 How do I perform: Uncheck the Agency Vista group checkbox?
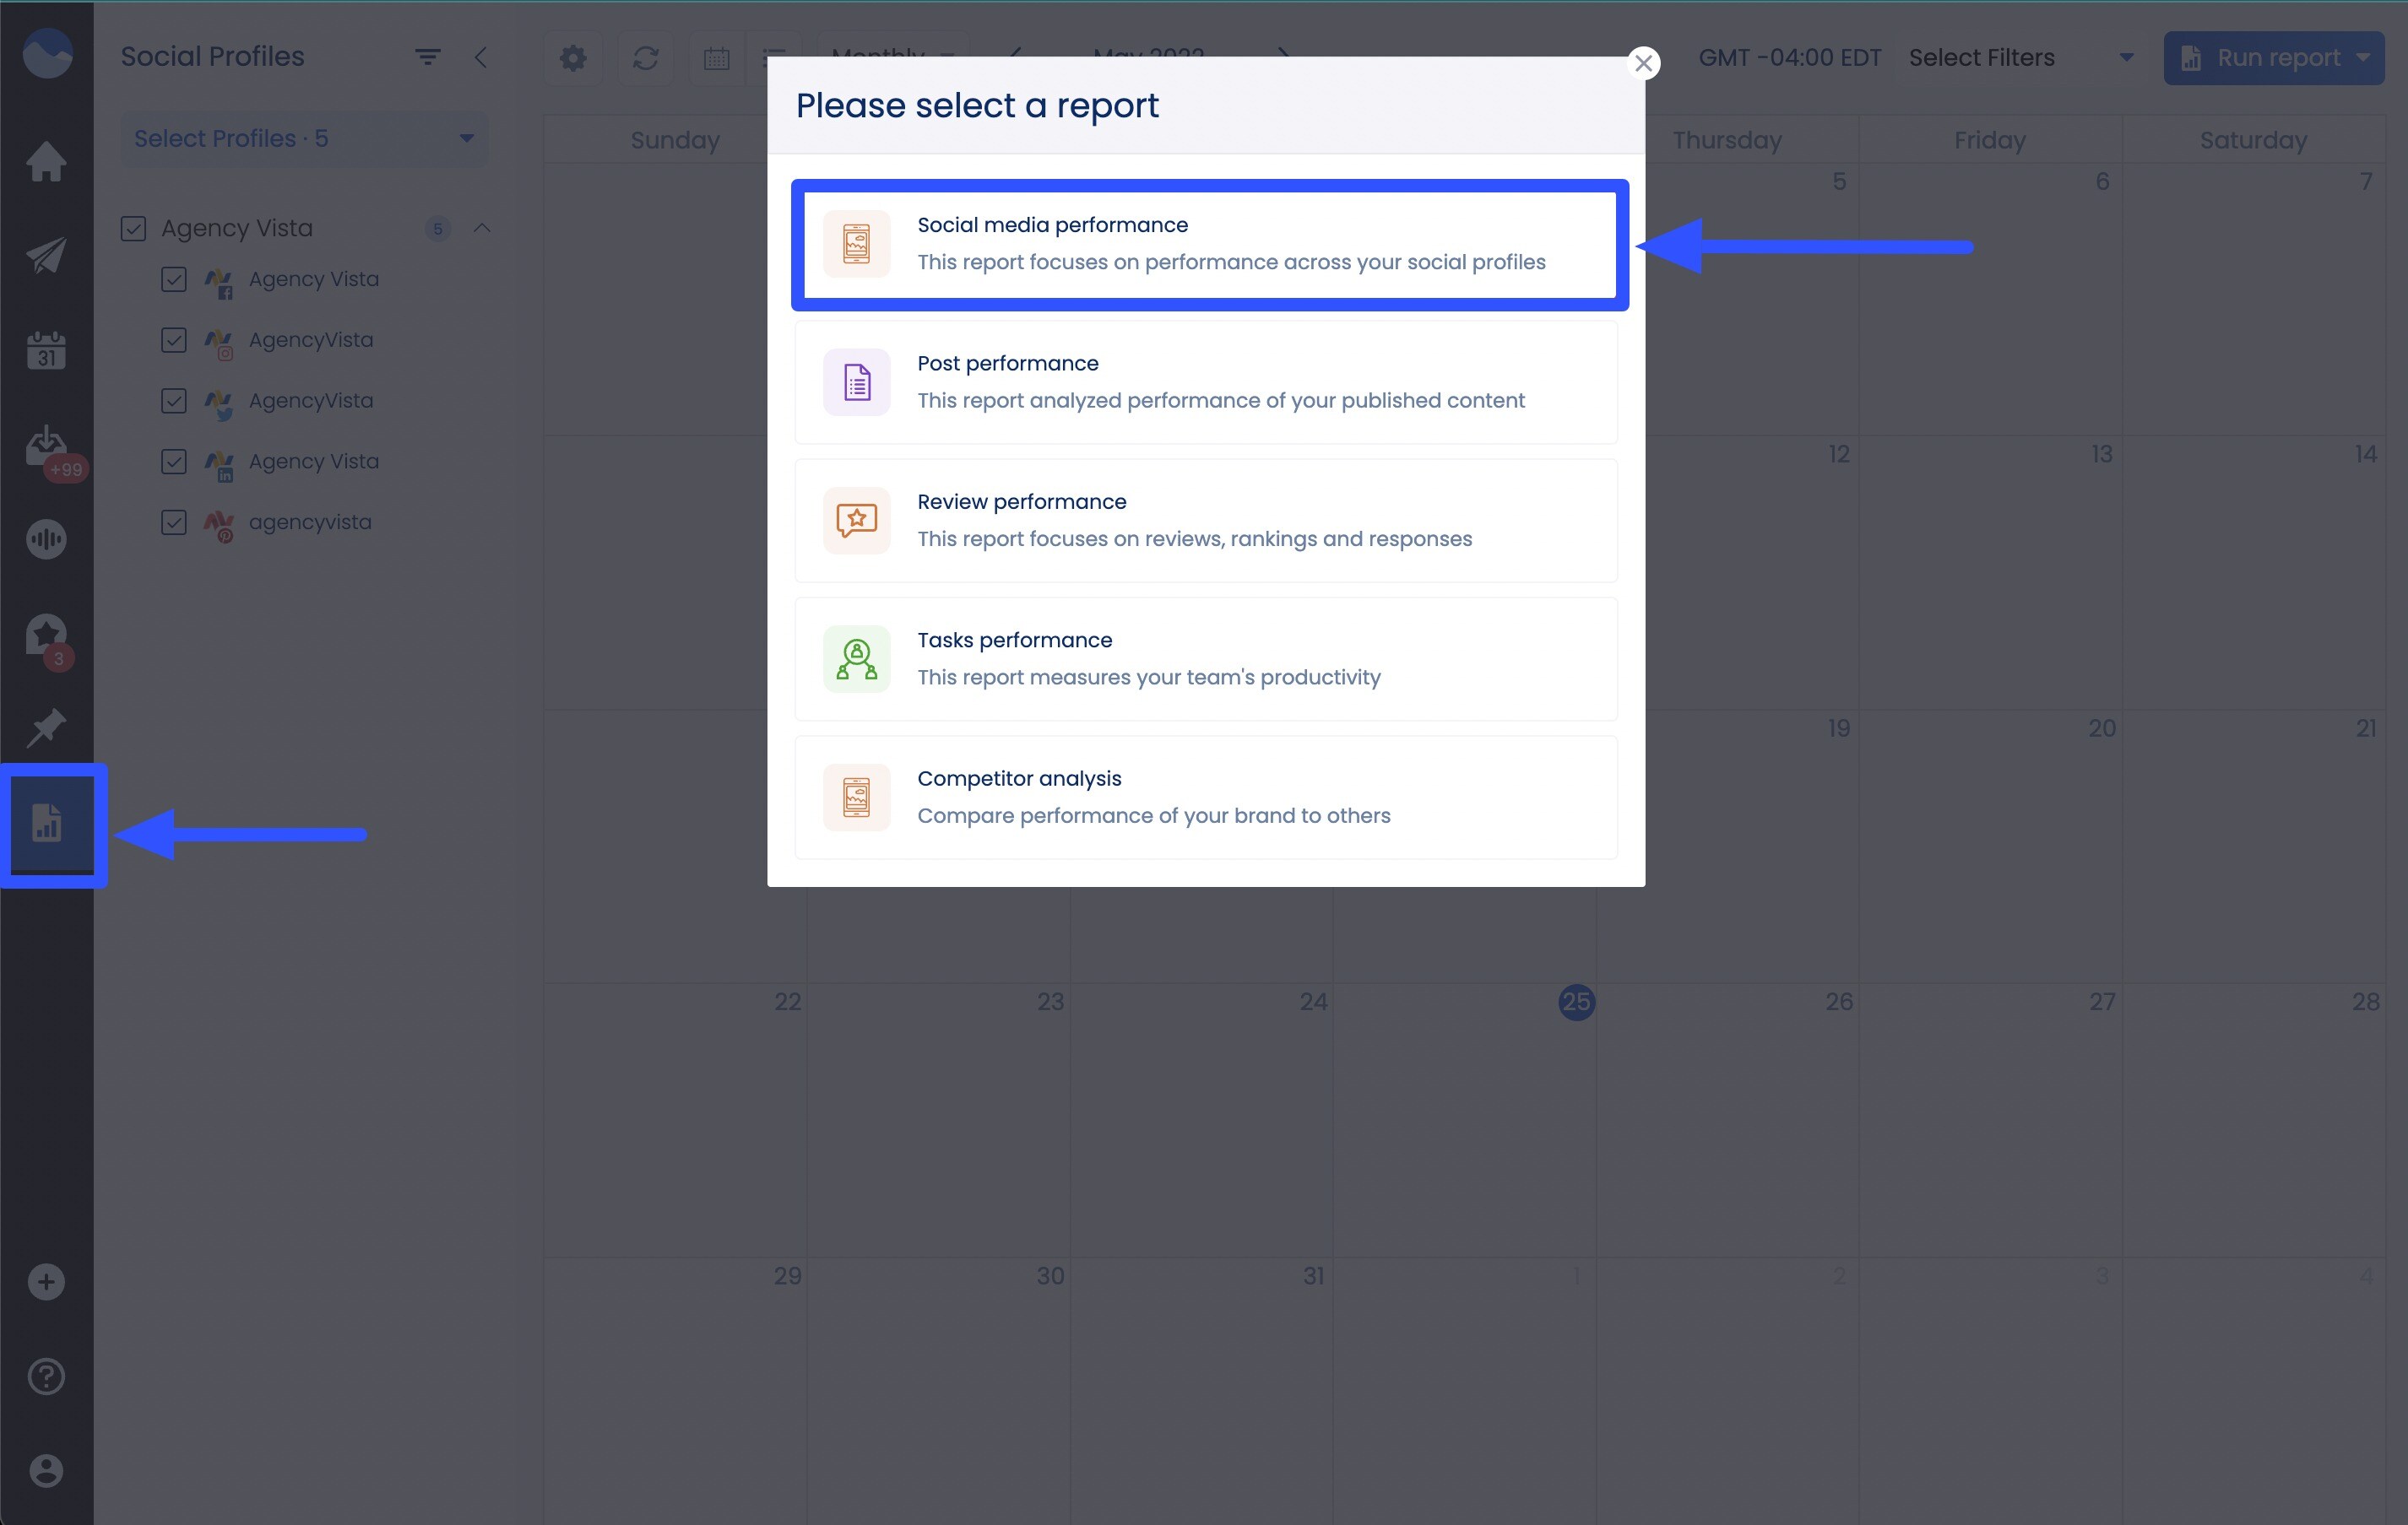pyautogui.click(x=133, y=229)
